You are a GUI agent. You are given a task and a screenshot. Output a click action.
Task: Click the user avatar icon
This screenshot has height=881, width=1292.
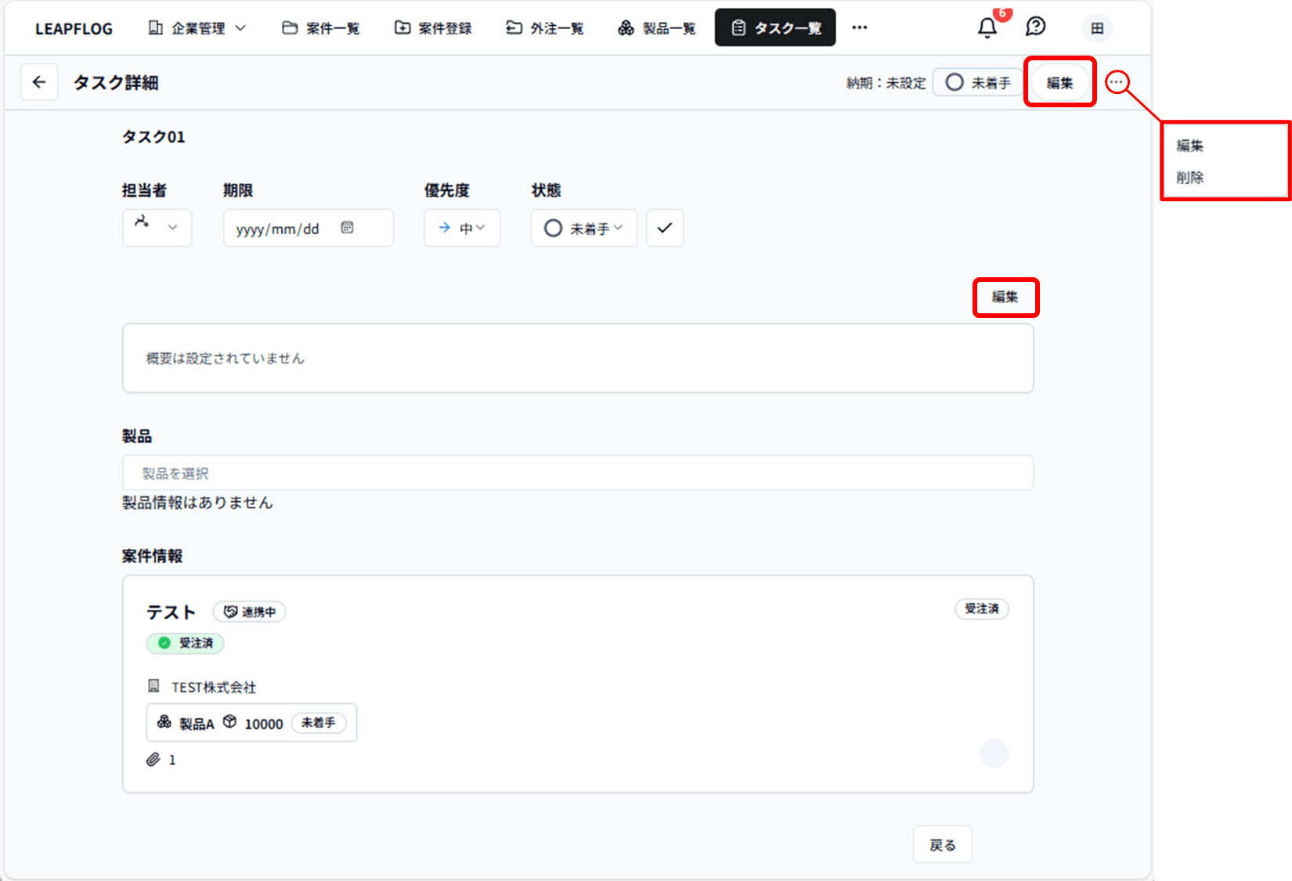tap(1097, 28)
